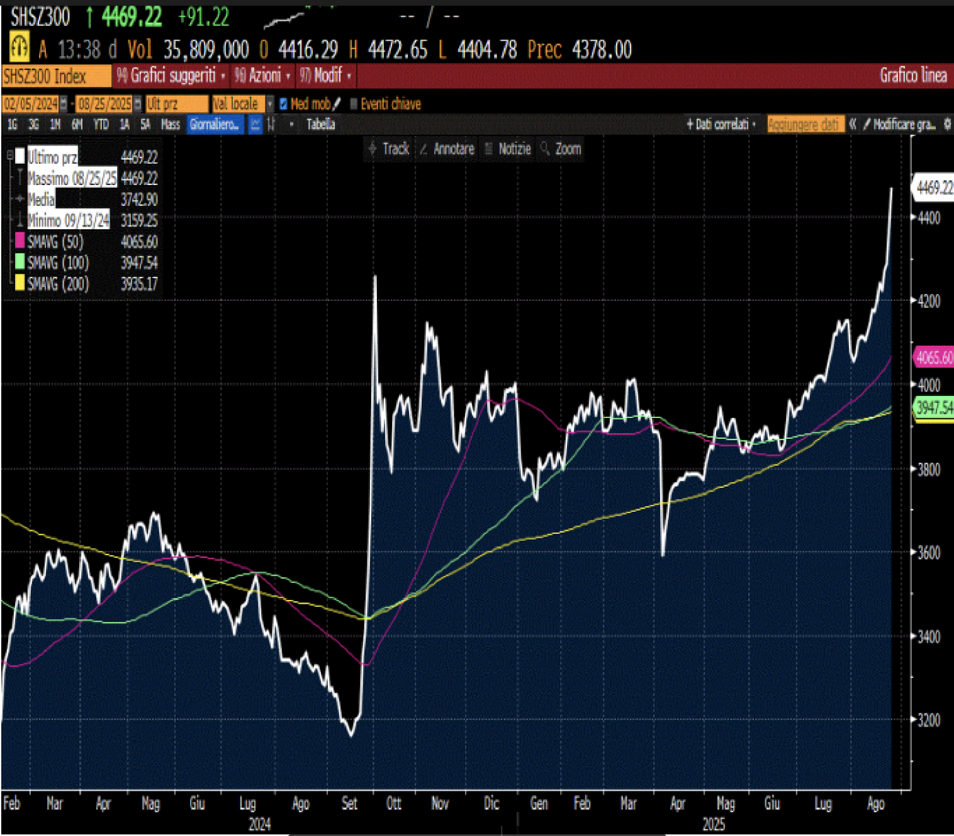
Task: Select the 1A time range
Action: point(125,125)
